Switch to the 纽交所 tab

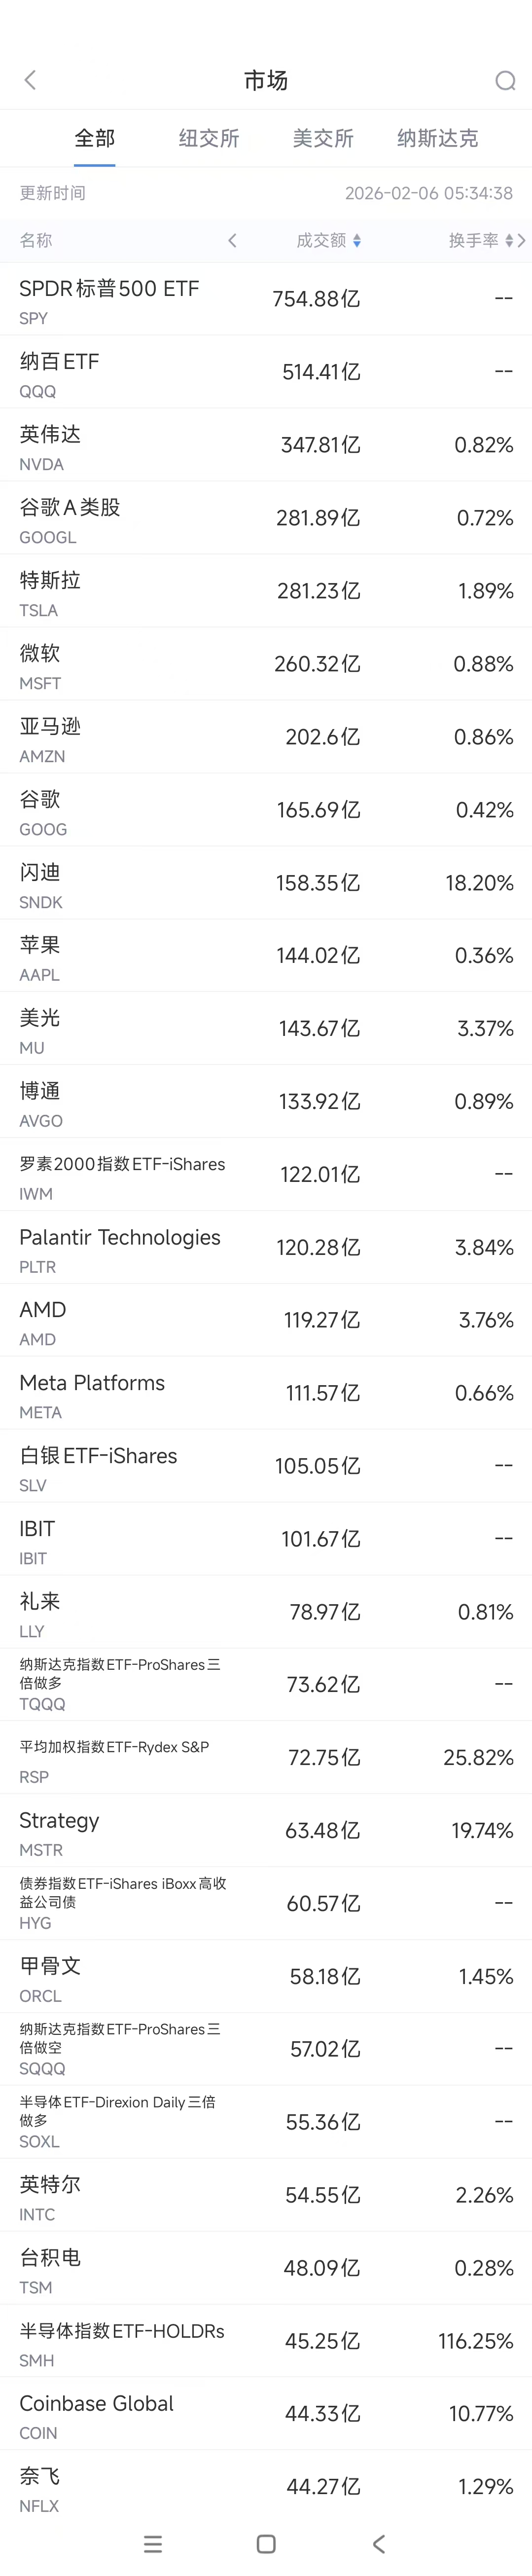click(209, 138)
